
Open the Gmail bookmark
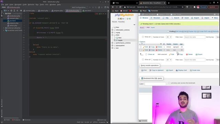[124, 11]
